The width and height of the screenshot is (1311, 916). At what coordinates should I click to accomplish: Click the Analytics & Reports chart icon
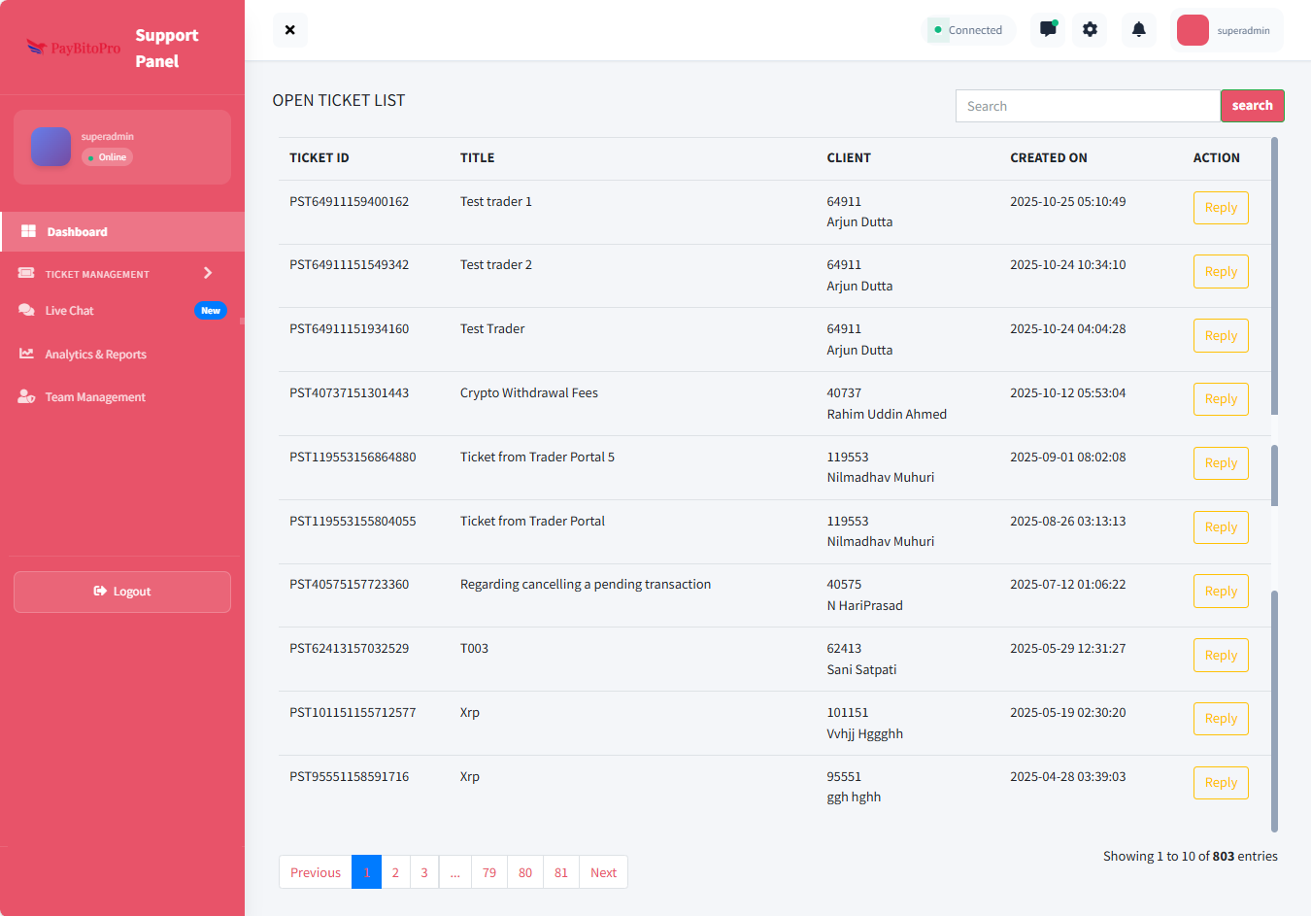26,355
